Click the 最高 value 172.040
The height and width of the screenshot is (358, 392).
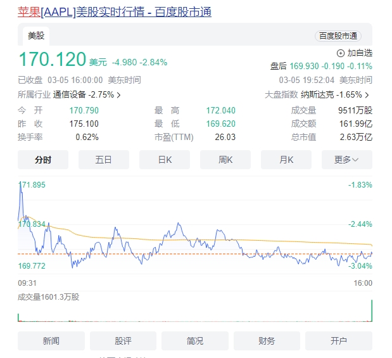(221, 111)
